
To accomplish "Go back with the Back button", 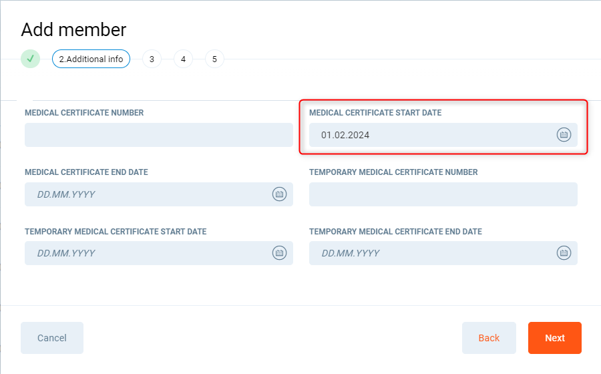I will click(489, 338).
